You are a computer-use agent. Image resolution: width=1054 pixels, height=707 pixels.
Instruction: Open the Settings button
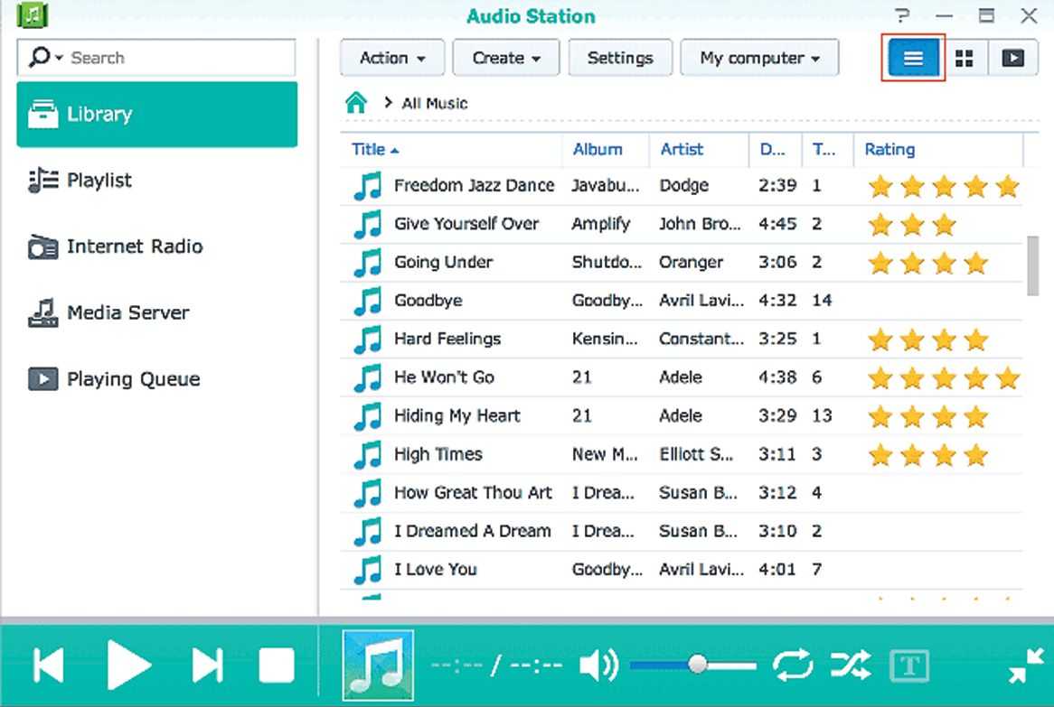click(x=620, y=58)
